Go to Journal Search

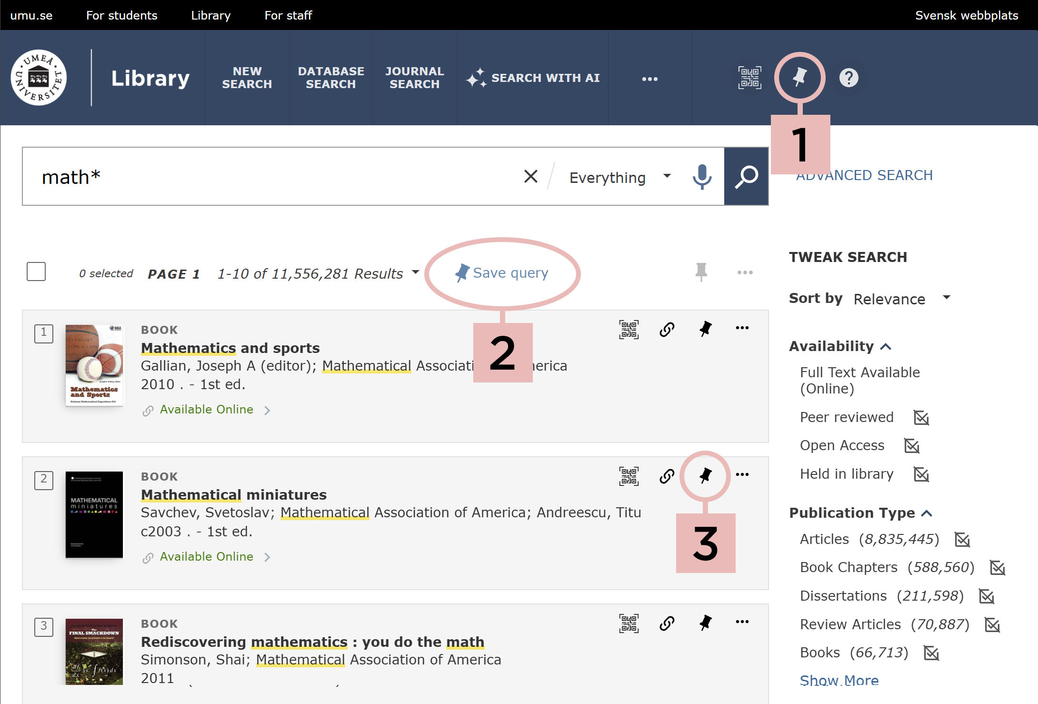[414, 78]
